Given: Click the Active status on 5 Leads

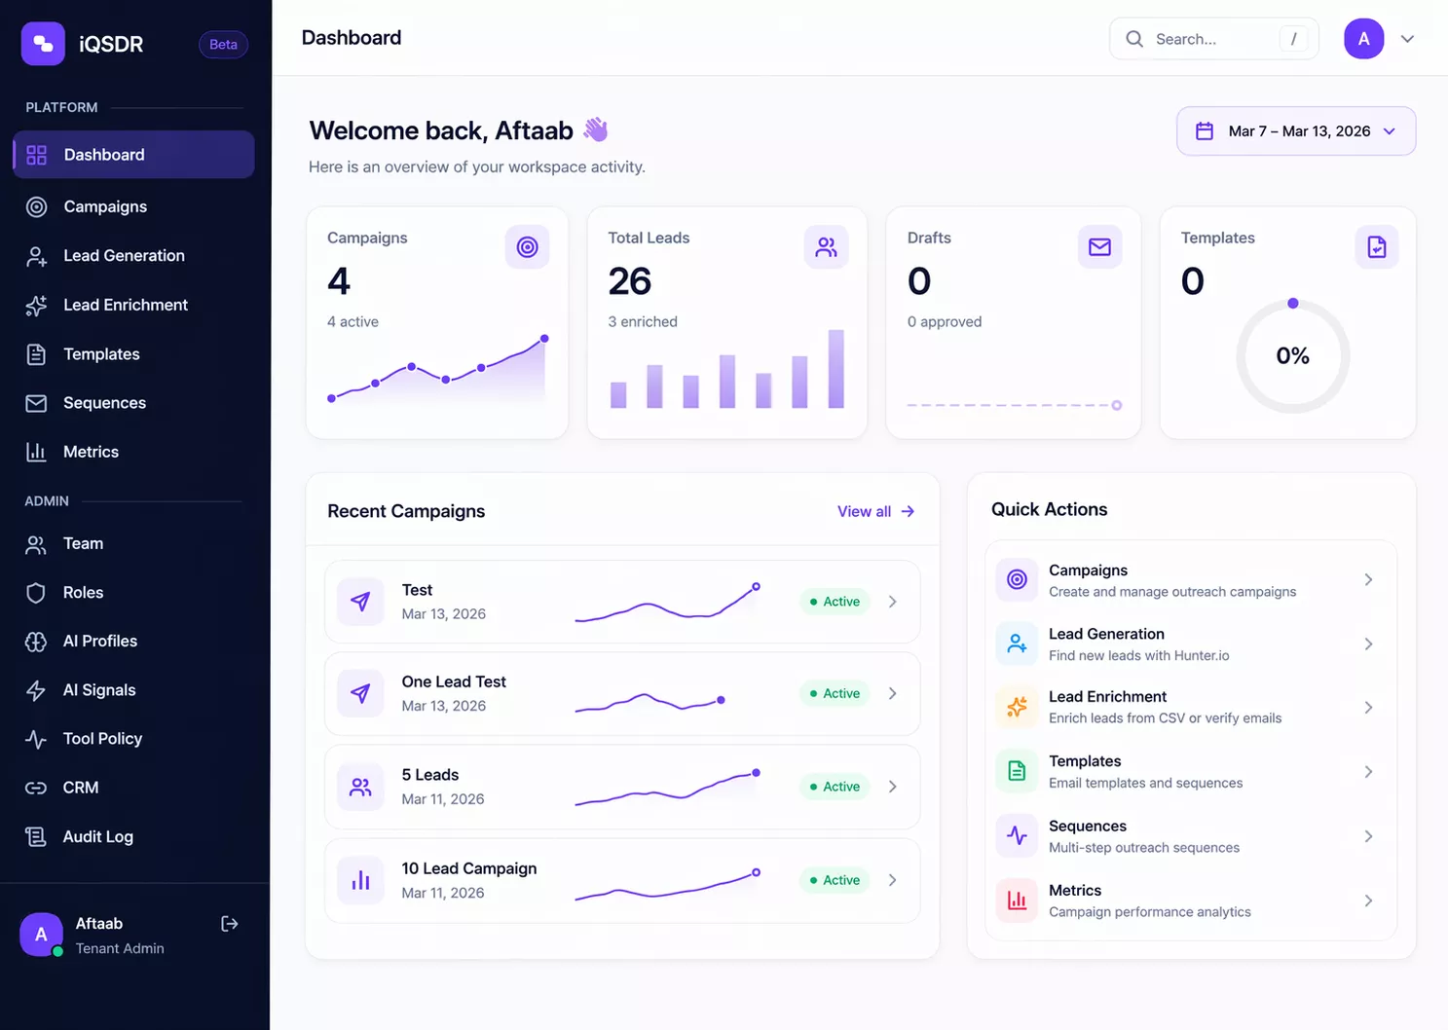Looking at the screenshot, I should point(835,787).
